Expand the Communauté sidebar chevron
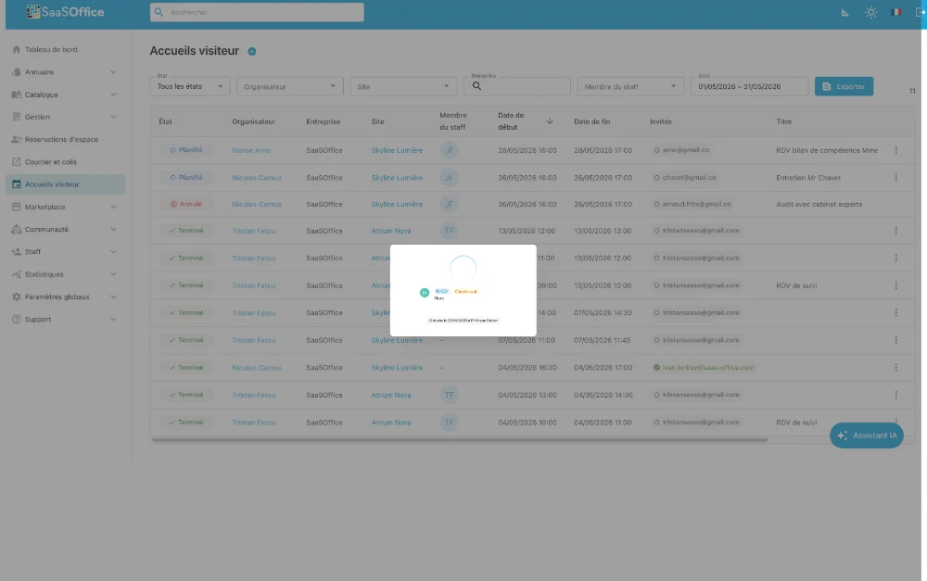Viewport: 927px width, 581px height. click(x=113, y=229)
